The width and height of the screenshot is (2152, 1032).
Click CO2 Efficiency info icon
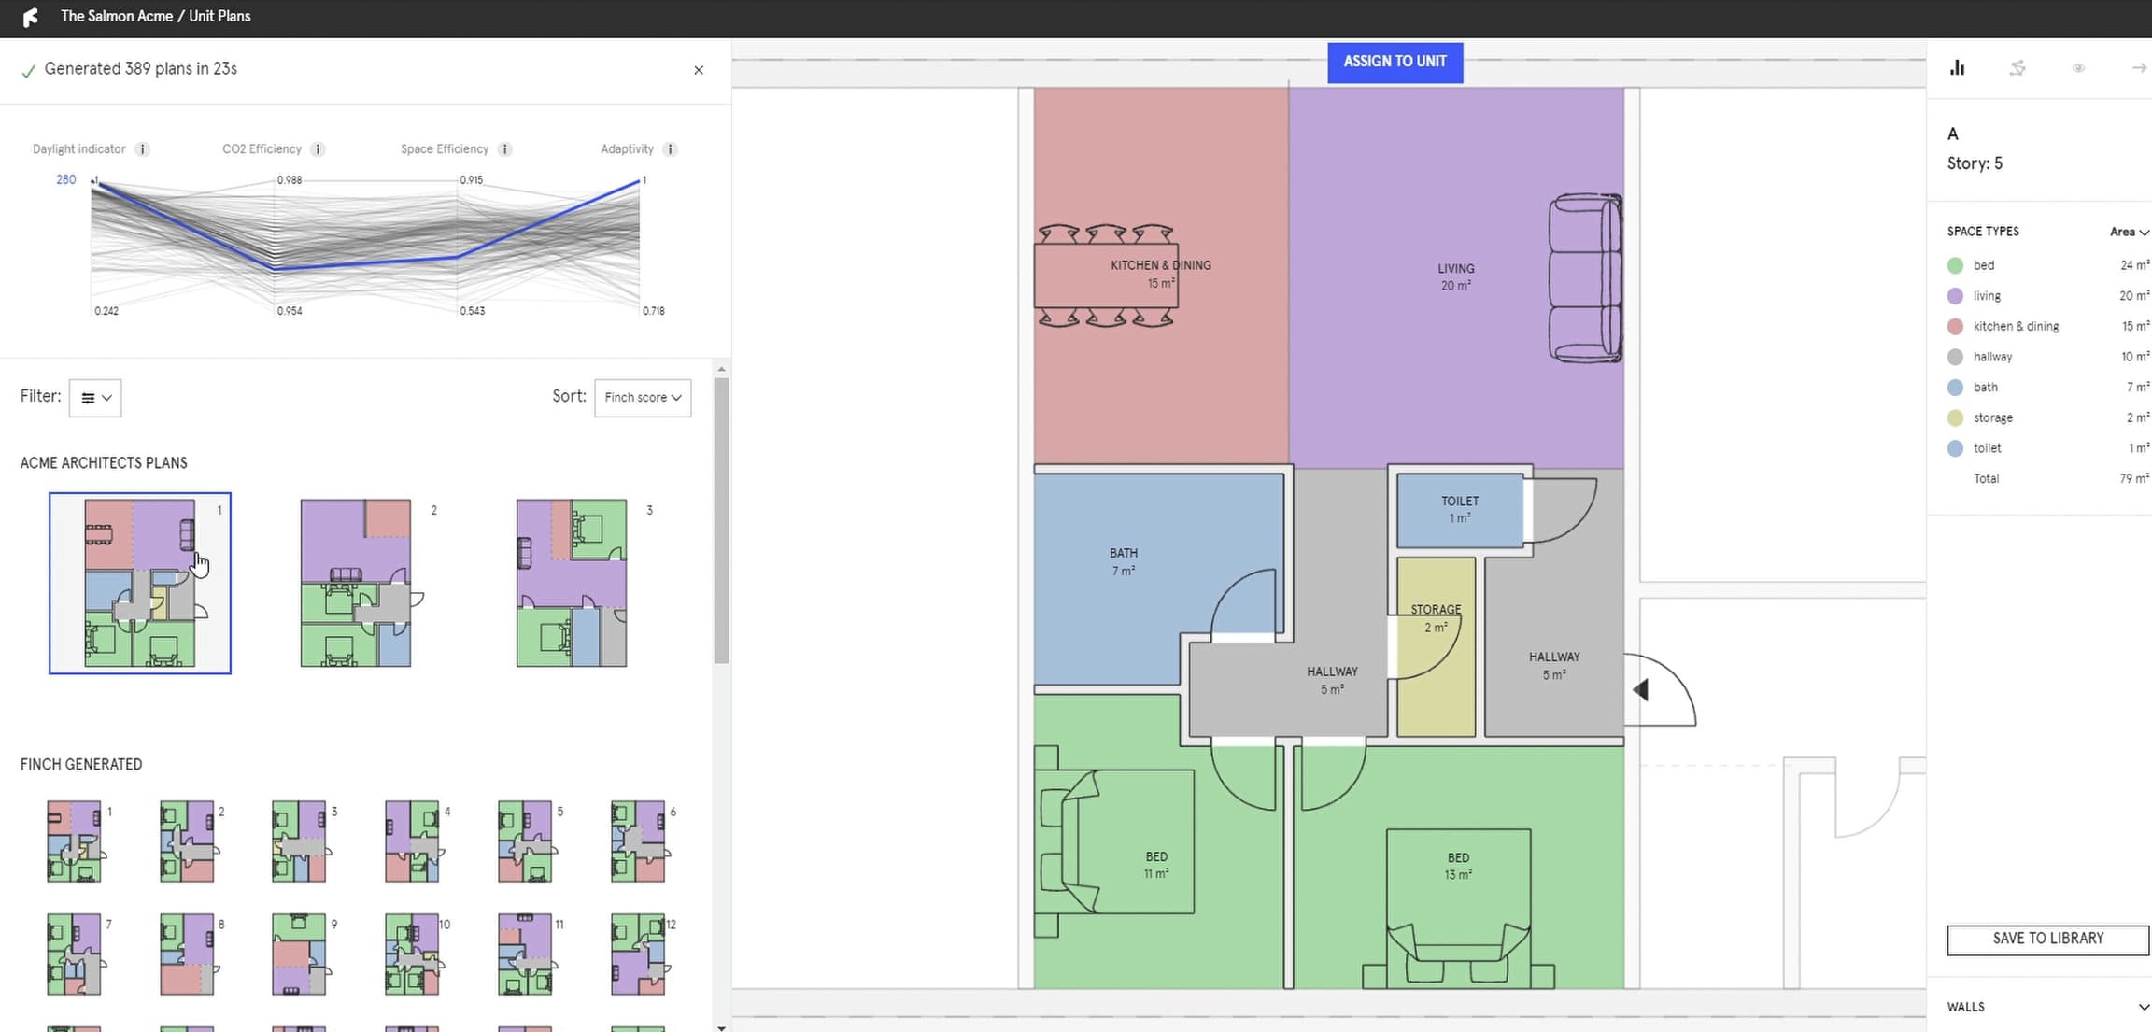[x=318, y=149]
